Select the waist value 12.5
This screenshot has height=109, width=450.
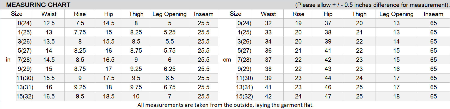click(x=49, y=23)
